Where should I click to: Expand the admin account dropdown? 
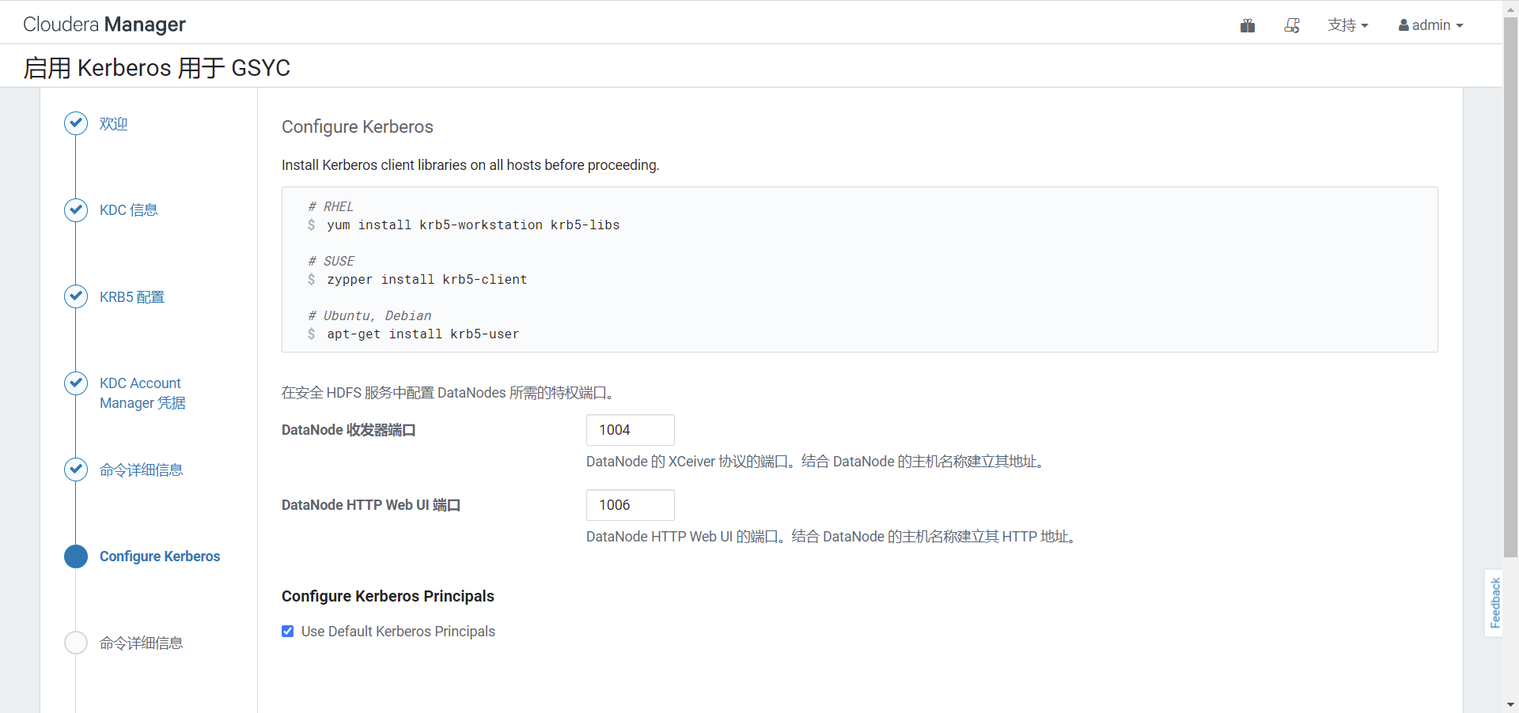click(1430, 25)
